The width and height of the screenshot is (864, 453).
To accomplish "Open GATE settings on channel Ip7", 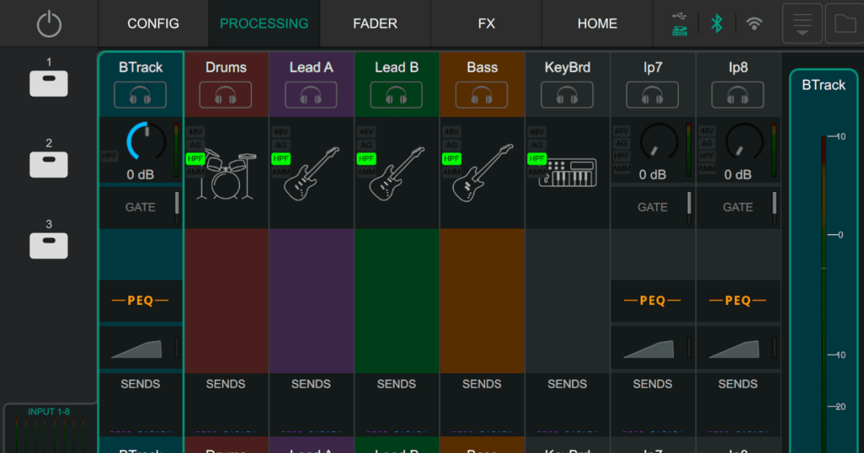I will [652, 207].
